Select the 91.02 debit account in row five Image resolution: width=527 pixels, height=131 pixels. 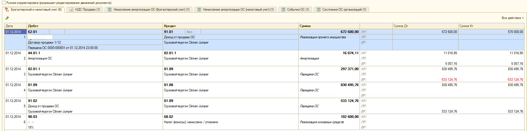32,101
